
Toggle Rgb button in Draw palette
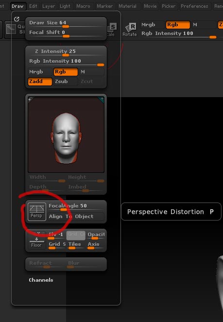[x=66, y=72]
